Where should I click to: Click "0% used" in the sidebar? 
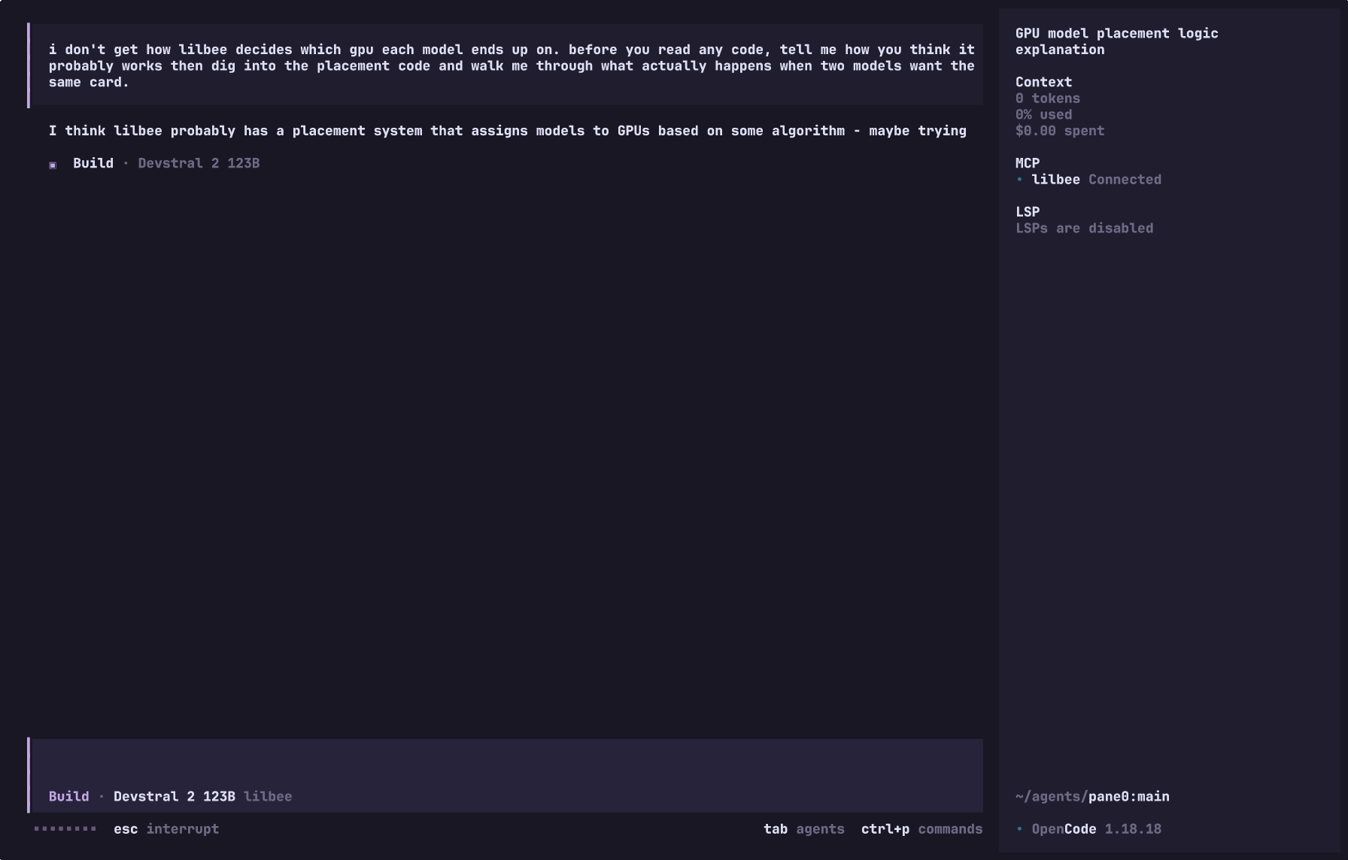tap(1043, 115)
